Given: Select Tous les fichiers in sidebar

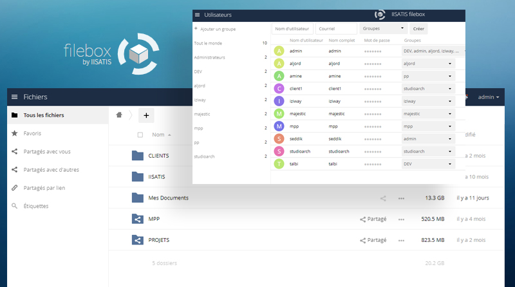Looking at the screenshot, I should point(43,115).
